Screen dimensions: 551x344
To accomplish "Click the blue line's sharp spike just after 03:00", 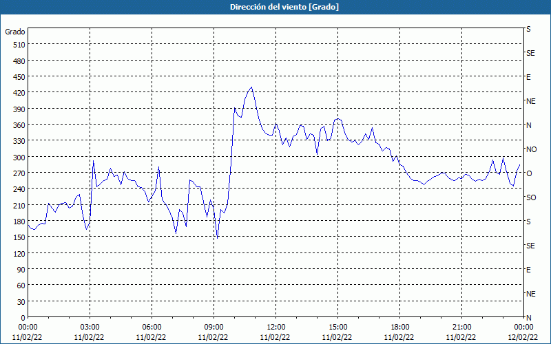I will (x=93, y=161).
